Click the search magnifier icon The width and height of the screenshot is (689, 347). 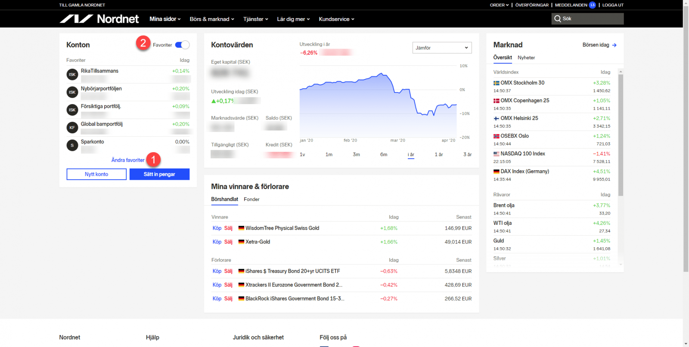558,19
